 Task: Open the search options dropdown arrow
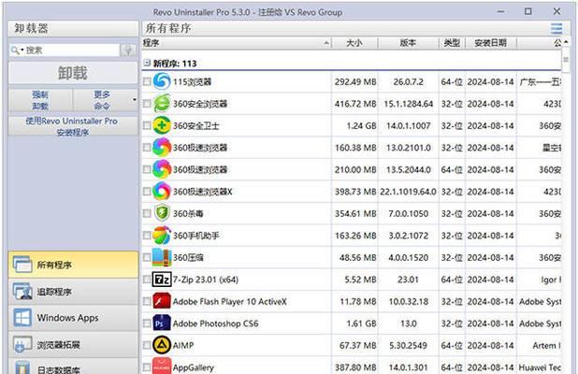[22, 50]
